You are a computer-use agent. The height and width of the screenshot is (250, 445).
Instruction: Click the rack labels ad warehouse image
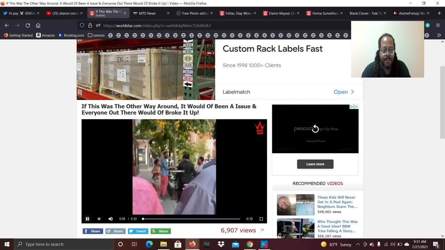pyautogui.click(x=146, y=69)
